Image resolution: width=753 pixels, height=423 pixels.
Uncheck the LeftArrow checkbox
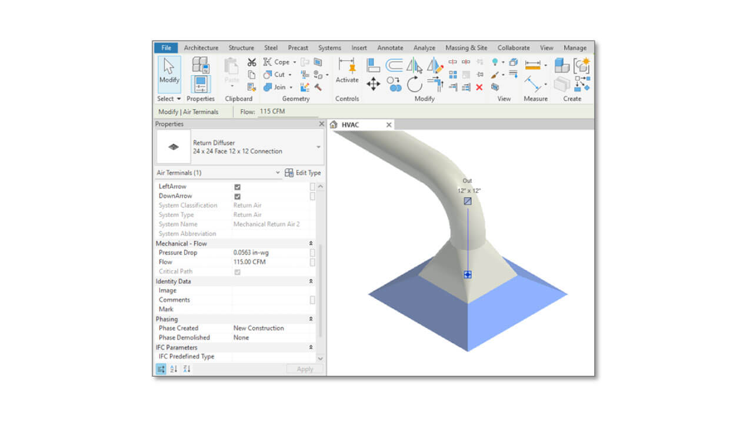[x=237, y=187]
